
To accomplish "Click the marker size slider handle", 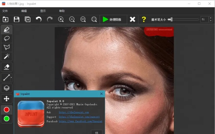I will pos(171,19).
